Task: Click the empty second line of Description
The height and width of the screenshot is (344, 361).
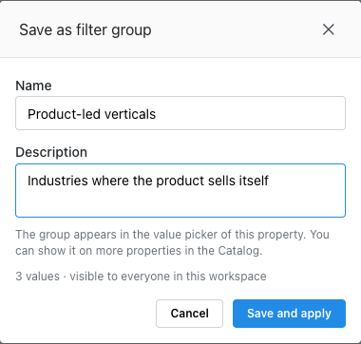Action: click(180, 202)
